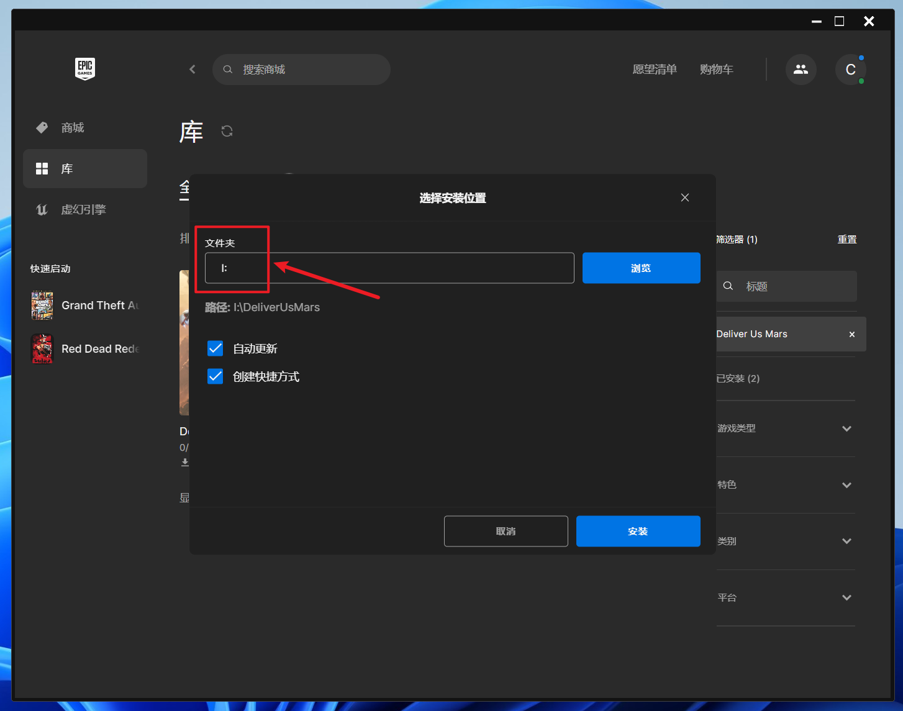Click 重置 to reset filters
The width and height of the screenshot is (903, 711).
coord(847,240)
